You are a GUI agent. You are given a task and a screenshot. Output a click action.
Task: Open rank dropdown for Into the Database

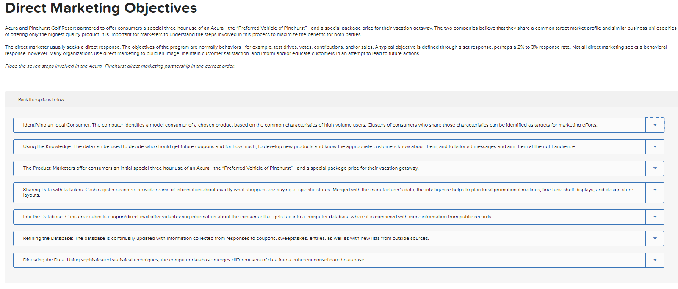click(655, 217)
